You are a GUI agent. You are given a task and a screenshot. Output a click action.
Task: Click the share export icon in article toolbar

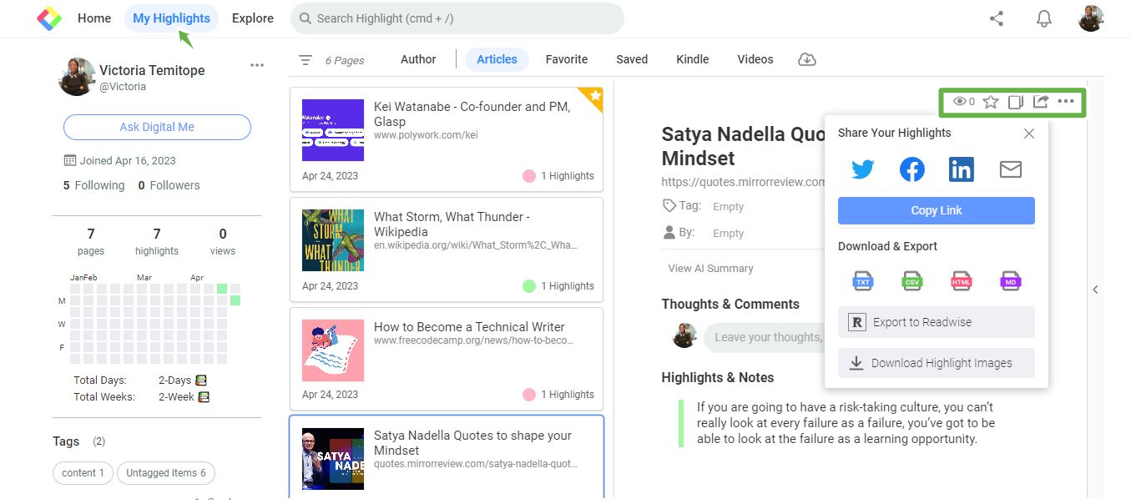coord(1041,102)
